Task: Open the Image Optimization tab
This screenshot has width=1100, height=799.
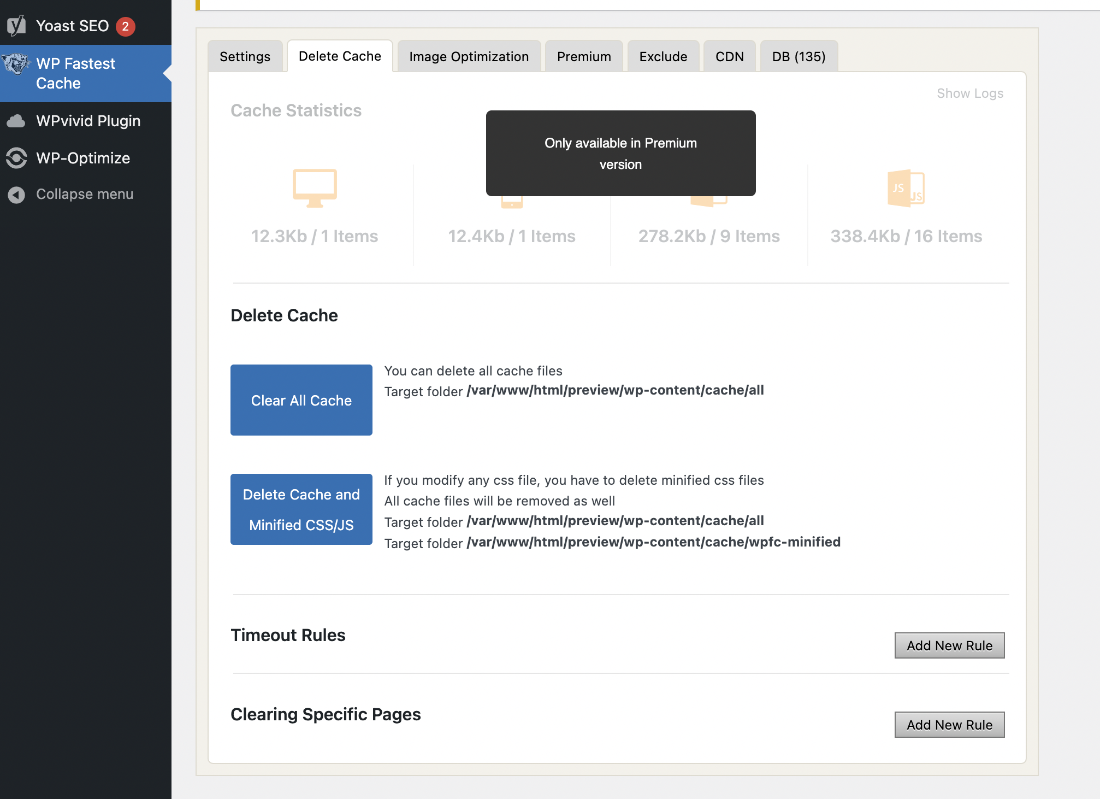Action: (x=469, y=56)
